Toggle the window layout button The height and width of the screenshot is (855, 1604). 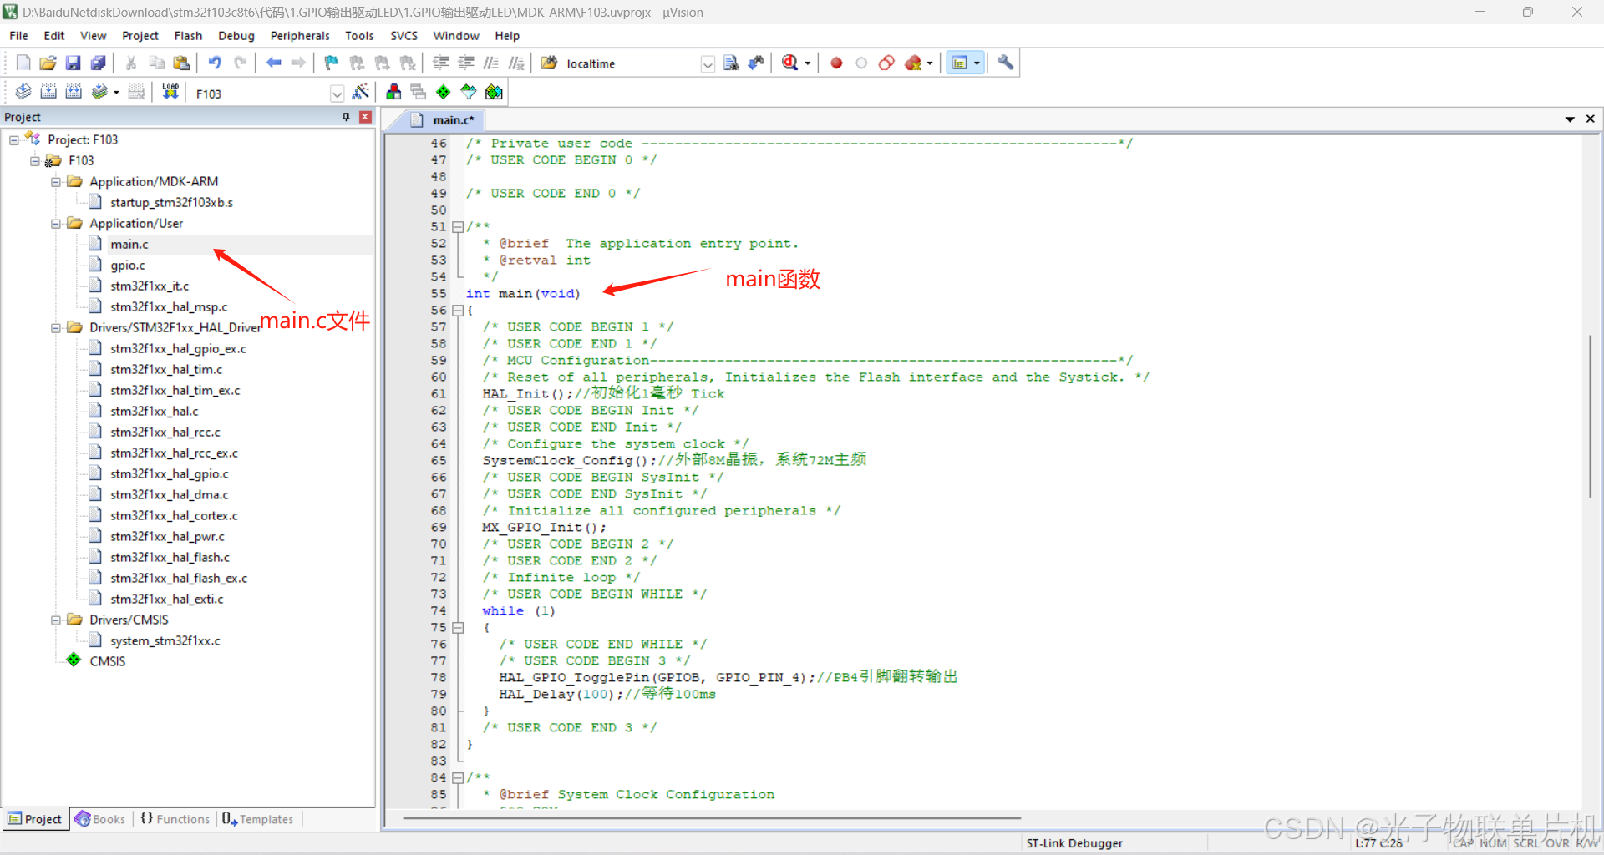coord(960,63)
